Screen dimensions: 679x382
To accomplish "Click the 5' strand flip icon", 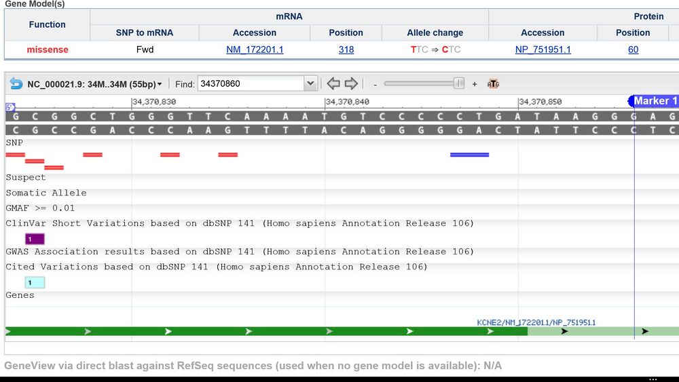I will click(x=10, y=107).
